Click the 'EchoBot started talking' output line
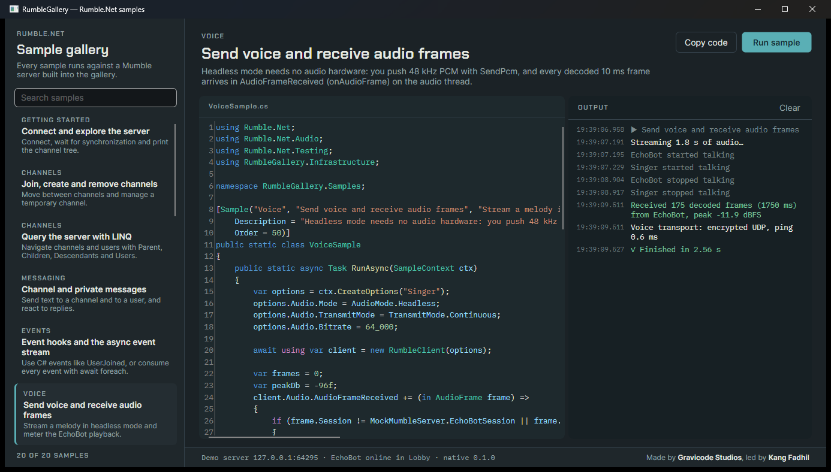The height and width of the screenshot is (472, 831). (682, 155)
